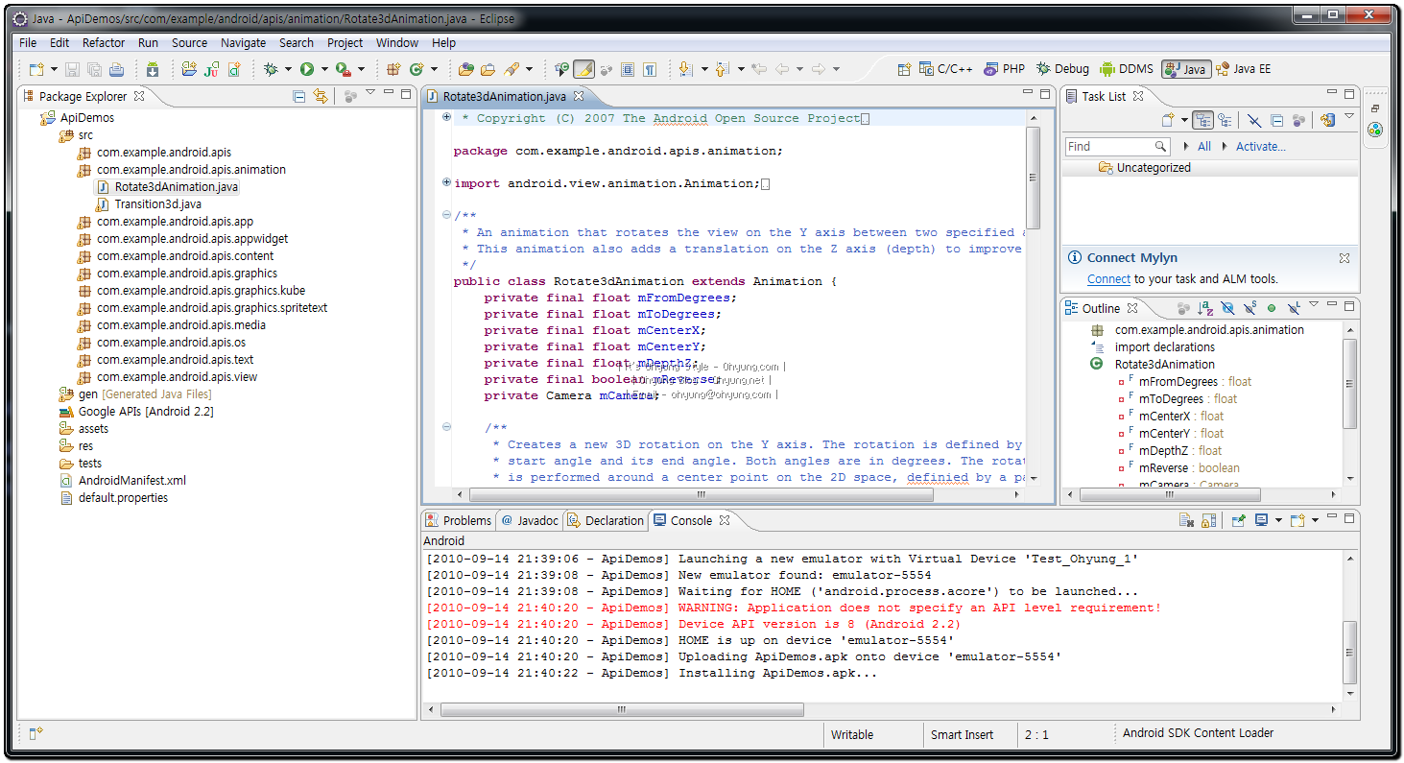Image resolution: width=1404 pixels, height=763 pixels.
Task: Click the New Java Class icon
Action: (x=416, y=69)
